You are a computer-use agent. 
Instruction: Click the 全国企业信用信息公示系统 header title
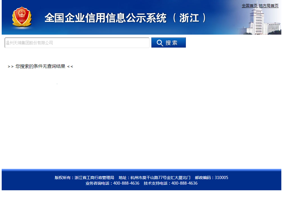[x=105, y=18]
